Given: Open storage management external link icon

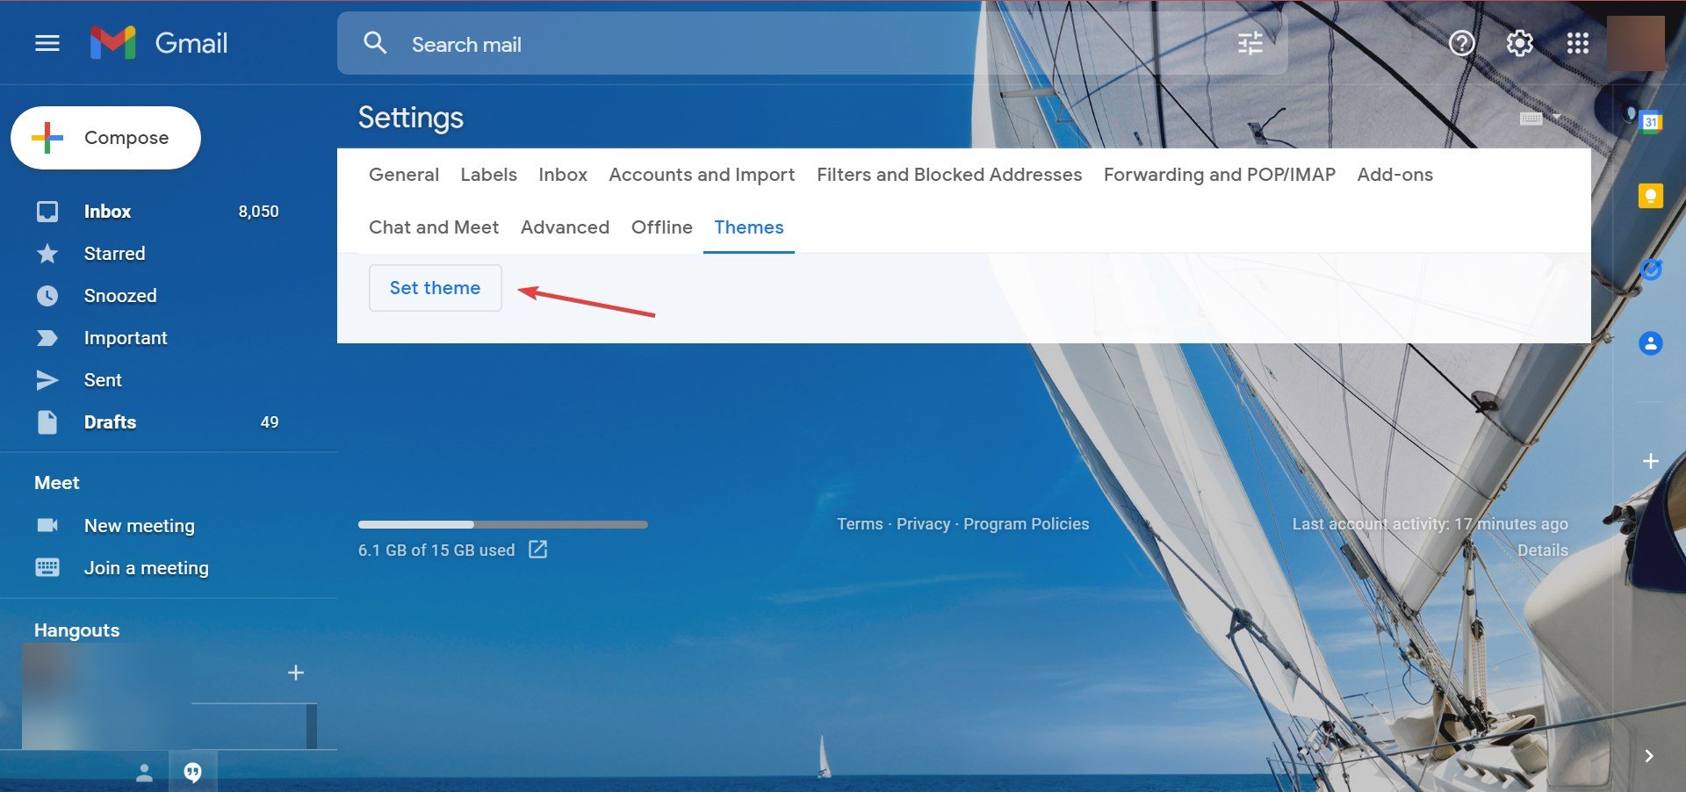Looking at the screenshot, I should [538, 550].
